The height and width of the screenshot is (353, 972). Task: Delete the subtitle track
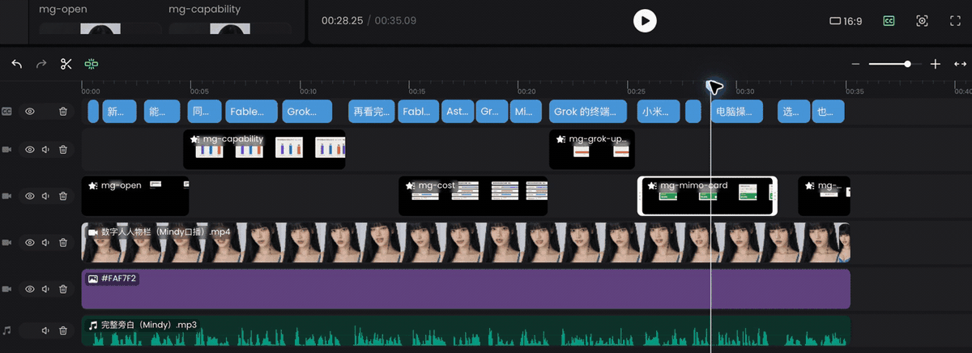[62, 112]
